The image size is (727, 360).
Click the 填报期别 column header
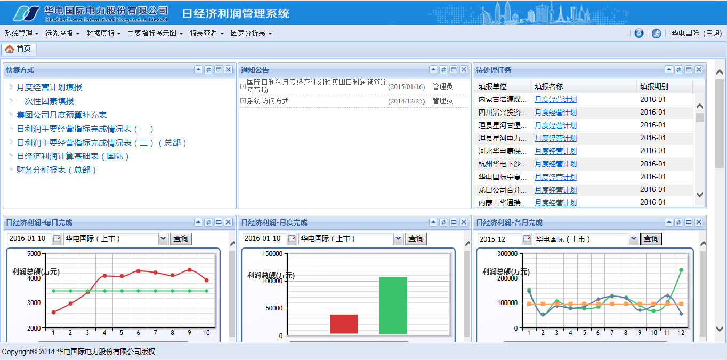point(664,86)
